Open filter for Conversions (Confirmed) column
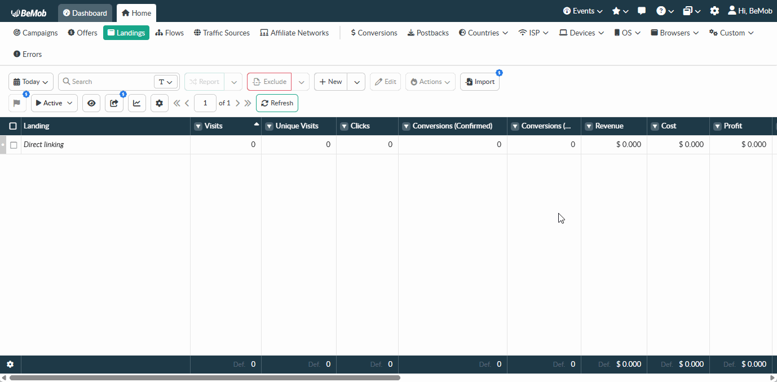This screenshot has width=777, height=382. pos(406,126)
